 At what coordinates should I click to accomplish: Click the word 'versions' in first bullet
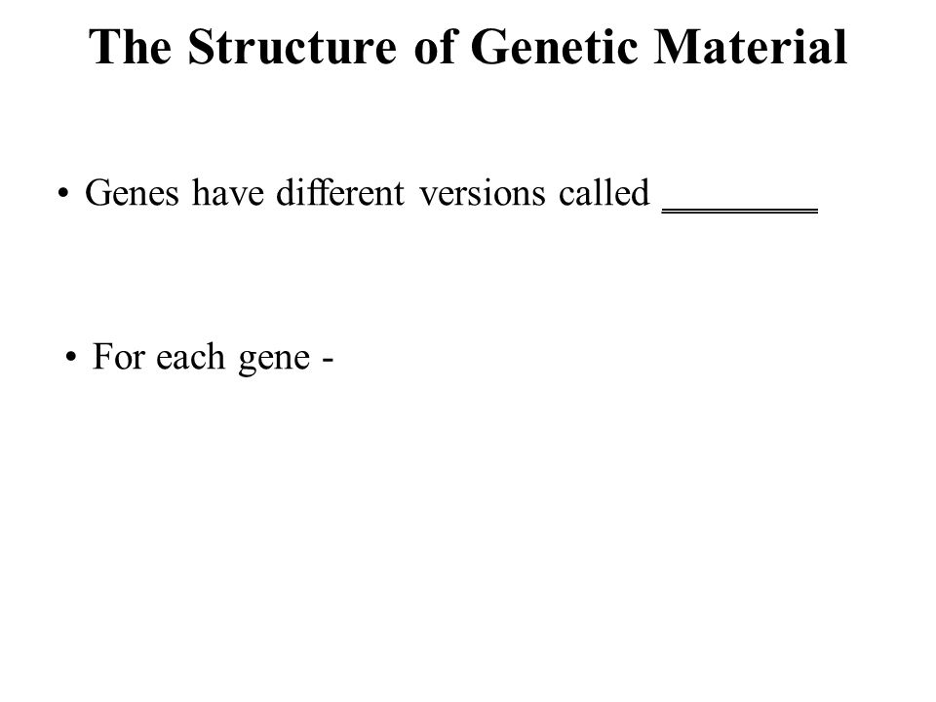[x=483, y=194]
